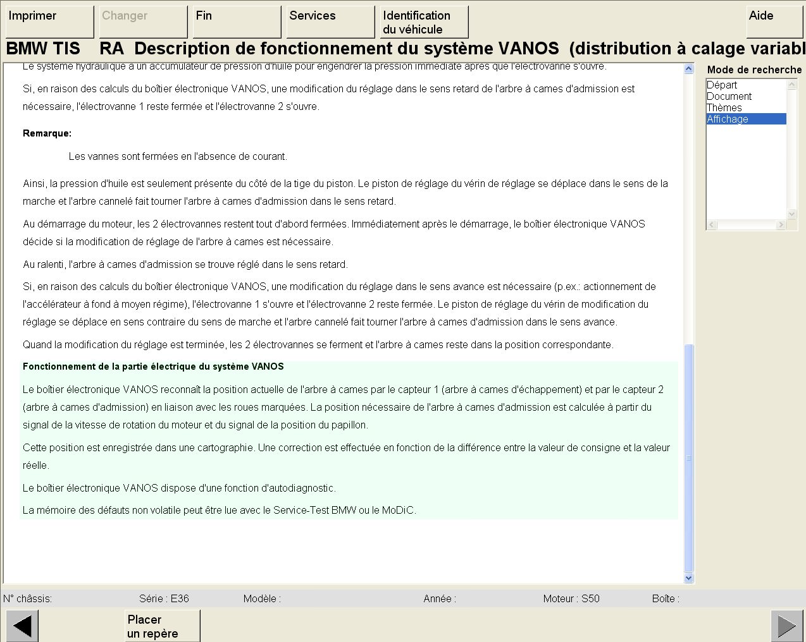Click the greyed-out Changer button
Image resolution: width=806 pixels, height=642 pixels.
pyautogui.click(x=144, y=22)
